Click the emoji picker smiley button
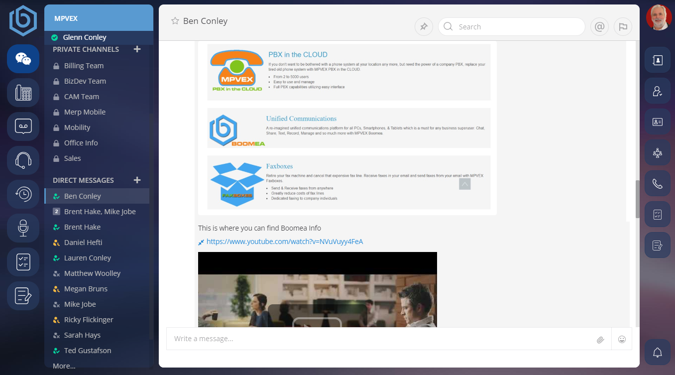This screenshot has width=675, height=375. [x=622, y=339]
